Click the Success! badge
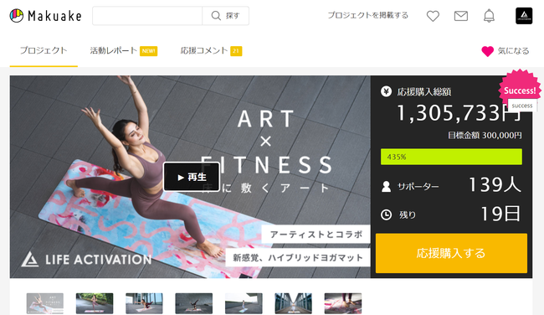 (520, 90)
